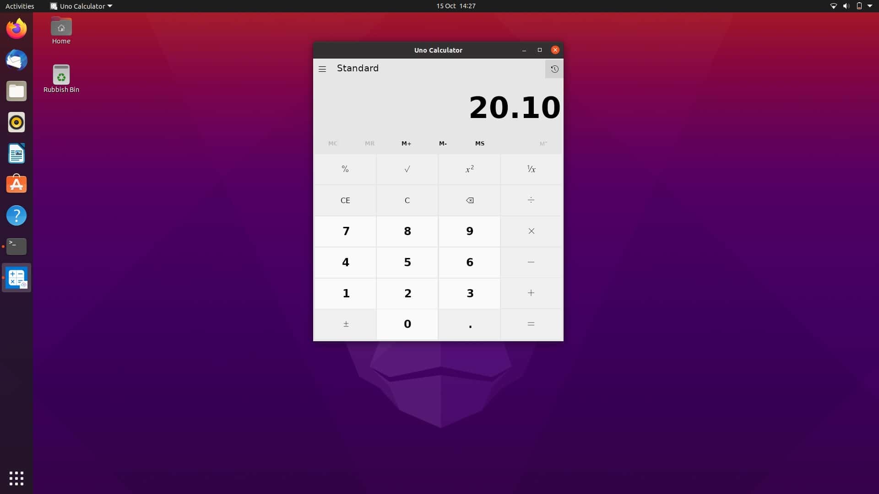Screen dimensions: 879x494
Task: Click the division (÷) operator icon
Action: coord(531,199)
